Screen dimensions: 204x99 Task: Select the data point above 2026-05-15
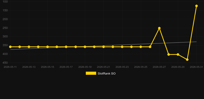(x=48, y=47)
